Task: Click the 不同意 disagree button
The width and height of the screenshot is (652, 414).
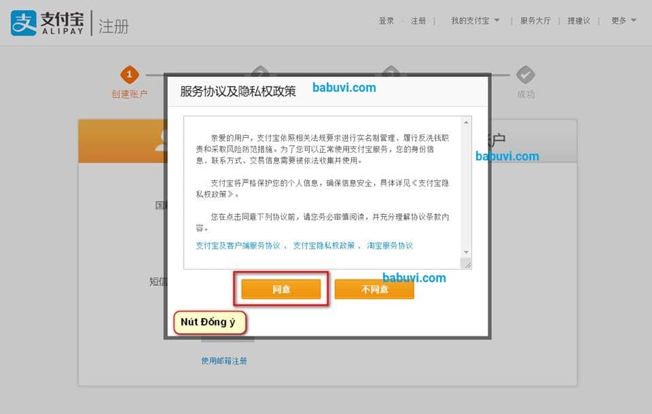Action: click(374, 289)
